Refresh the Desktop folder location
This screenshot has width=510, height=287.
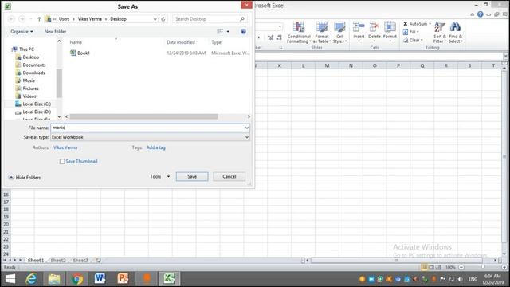pyautogui.click(x=163, y=19)
